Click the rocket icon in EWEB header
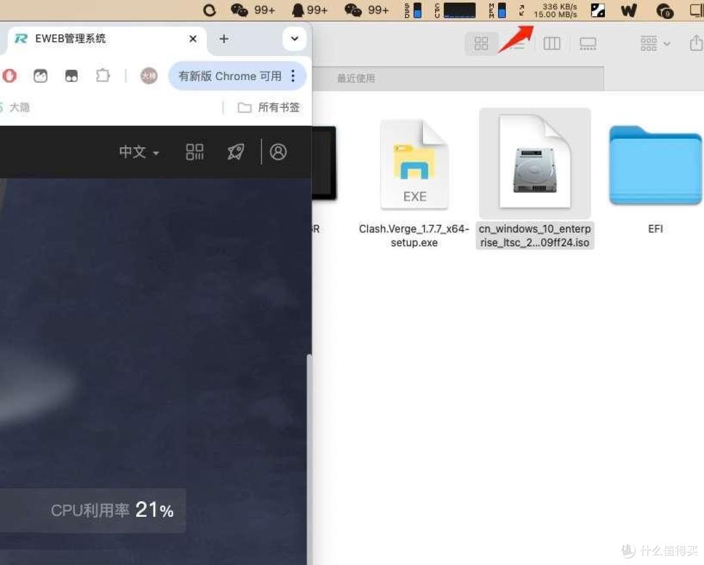Viewport: 704px width, 565px height. (236, 152)
